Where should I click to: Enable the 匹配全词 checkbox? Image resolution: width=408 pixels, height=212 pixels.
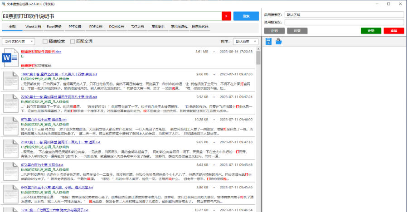point(73,41)
